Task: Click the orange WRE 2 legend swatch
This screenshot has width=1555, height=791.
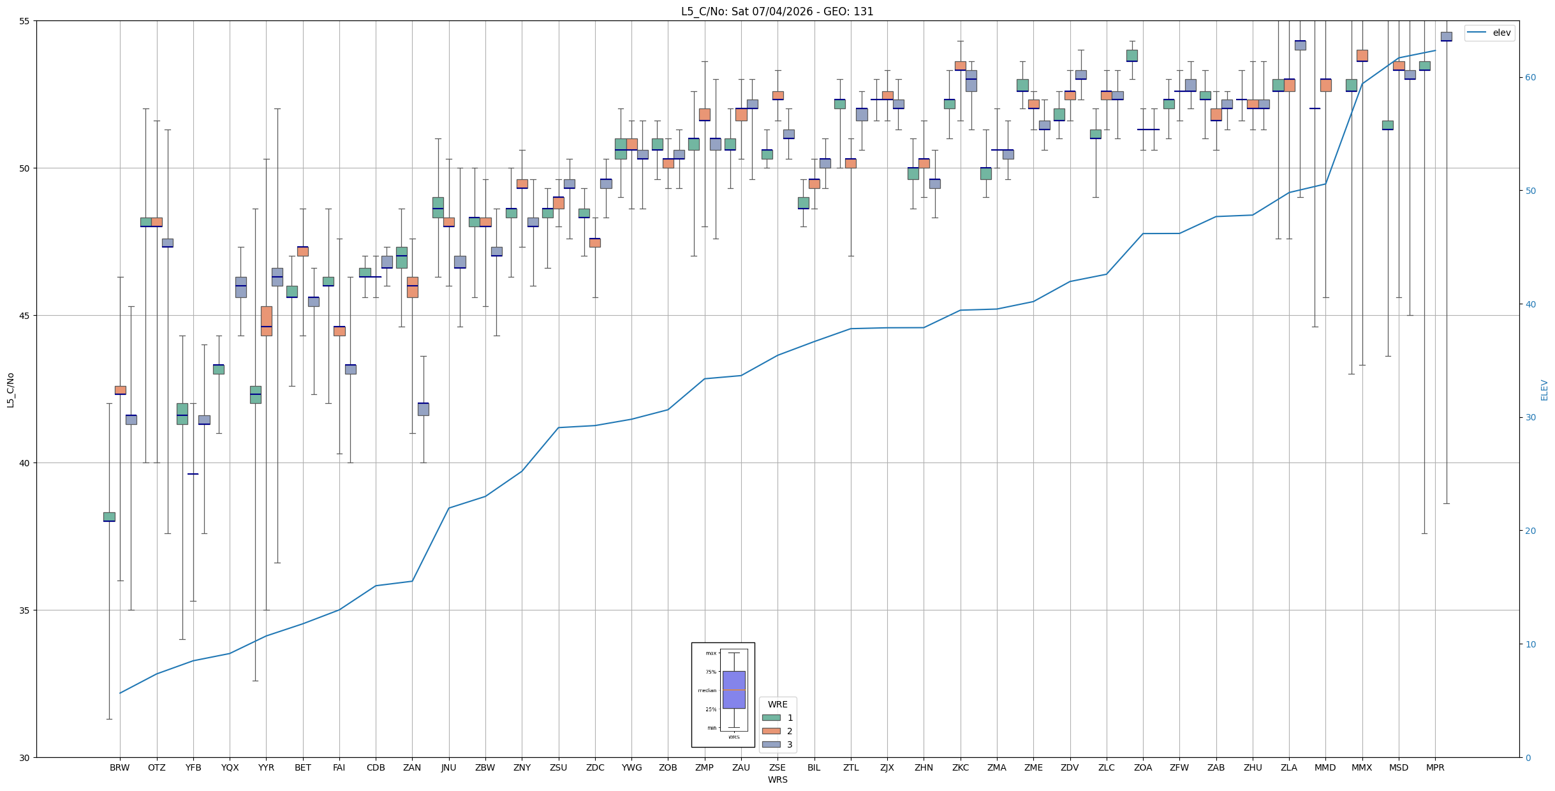Action: [771, 731]
